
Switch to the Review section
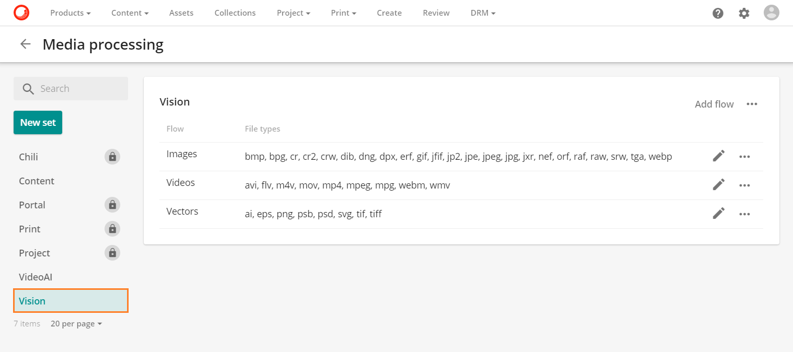click(x=436, y=13)
